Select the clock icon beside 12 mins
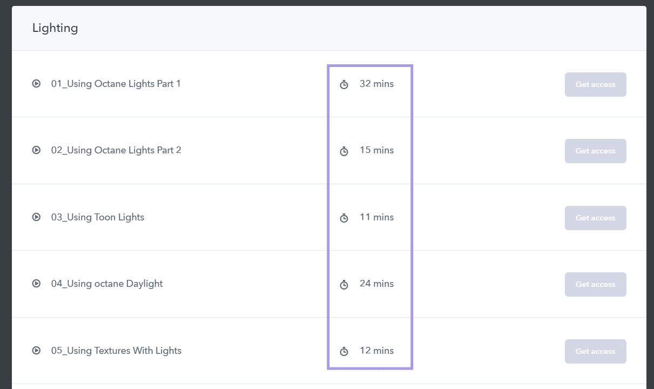 click(344, 351)
